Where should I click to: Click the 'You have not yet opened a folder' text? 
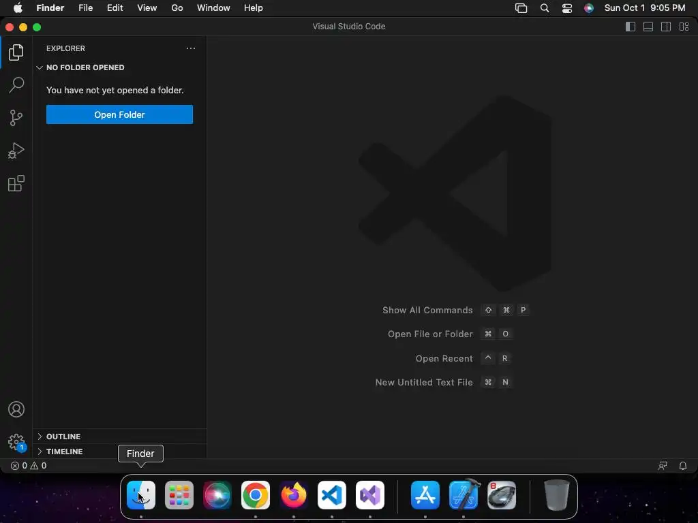[115, 91]
